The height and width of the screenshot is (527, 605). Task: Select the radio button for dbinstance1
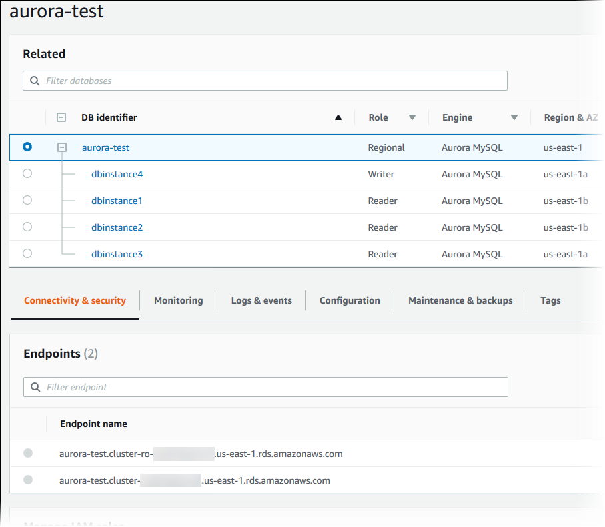tap(27, 200)
